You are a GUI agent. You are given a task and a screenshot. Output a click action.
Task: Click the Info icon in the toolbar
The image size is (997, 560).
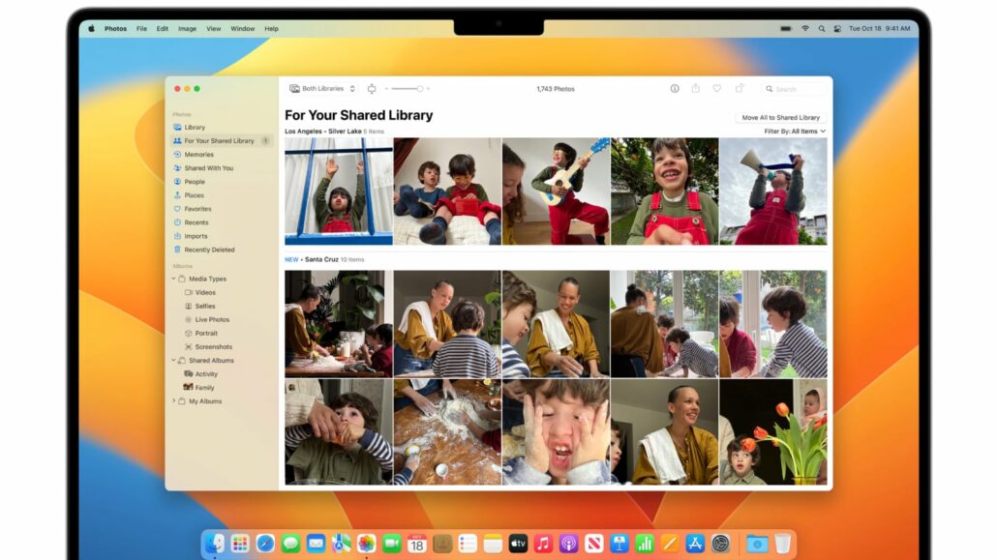[x=675, y=88]
